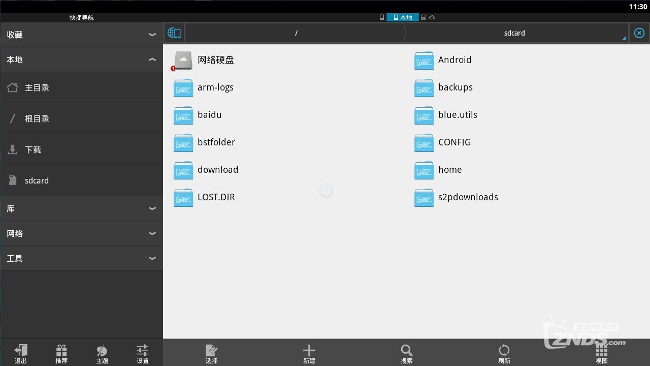Open the 设置 (Settings) icon at bottom left

click(142, 353)
